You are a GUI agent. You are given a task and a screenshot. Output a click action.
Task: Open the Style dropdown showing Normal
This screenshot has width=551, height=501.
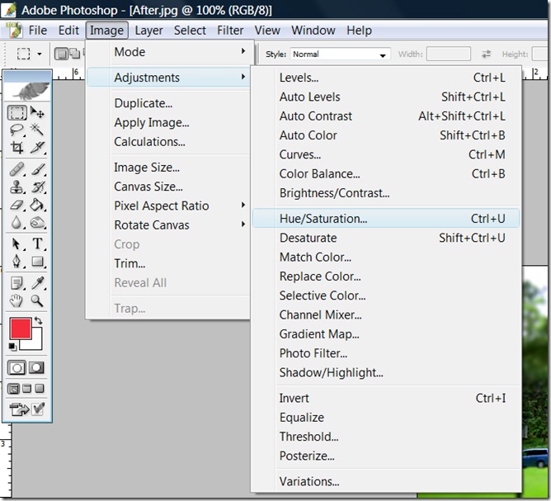pyautogui.click(x=340, y=54)
